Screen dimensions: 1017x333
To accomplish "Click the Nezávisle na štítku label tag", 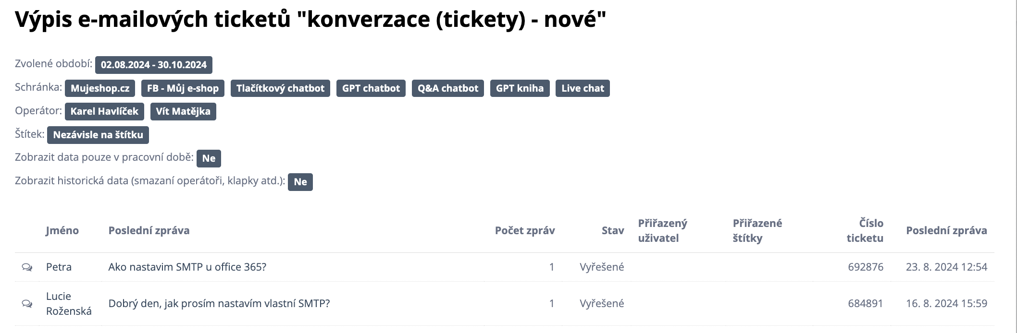I will pos(98,135).
